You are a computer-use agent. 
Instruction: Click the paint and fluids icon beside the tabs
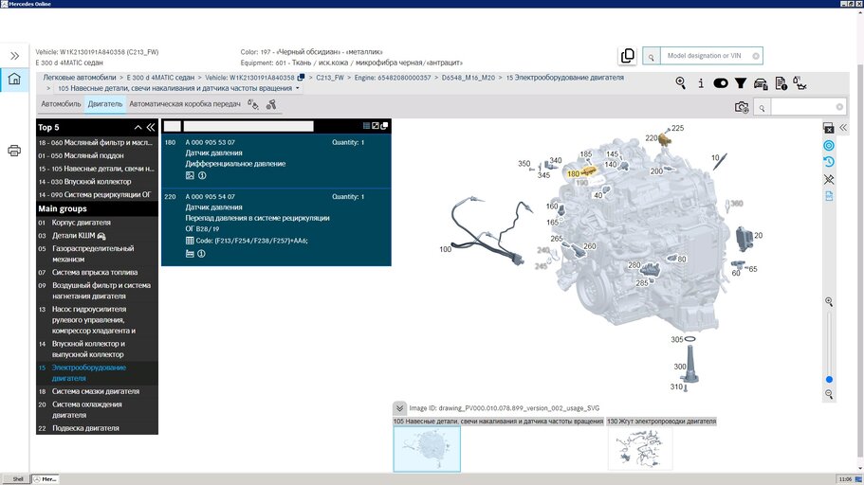point(253,104)
